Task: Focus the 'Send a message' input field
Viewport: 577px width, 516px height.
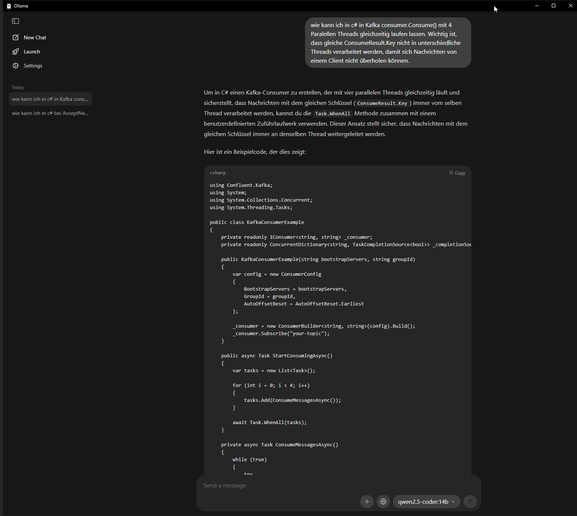Action: pyautogui.click(x=339, y=486)
